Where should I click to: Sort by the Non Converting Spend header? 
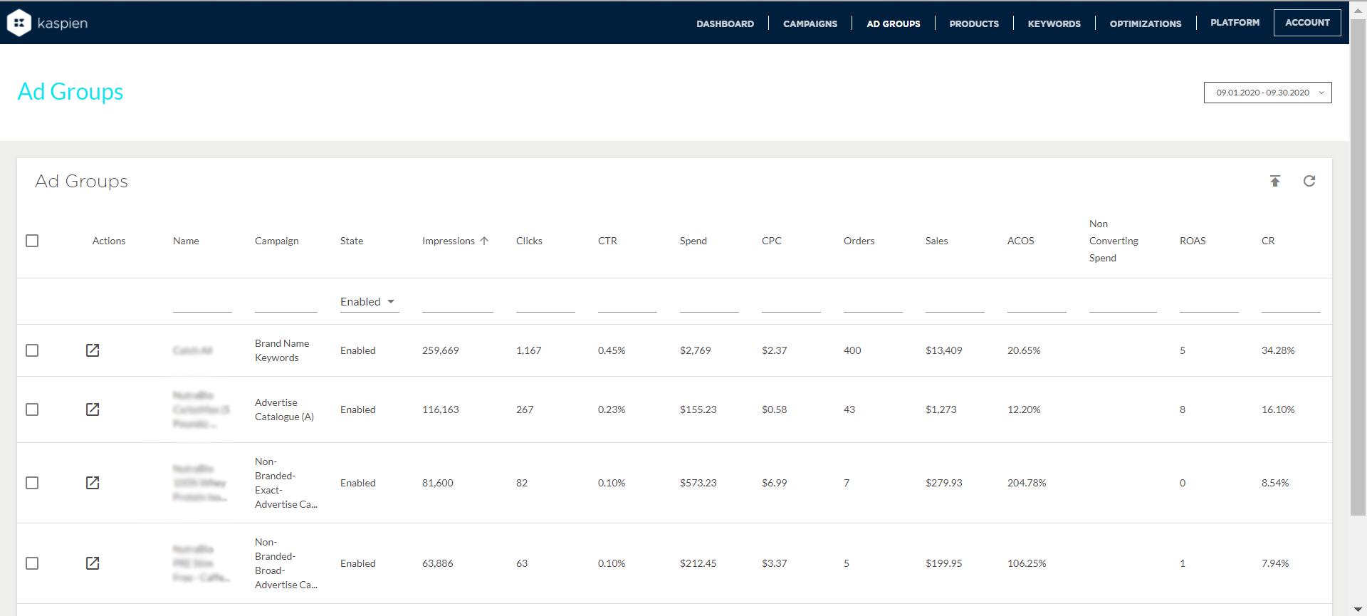1114,241
